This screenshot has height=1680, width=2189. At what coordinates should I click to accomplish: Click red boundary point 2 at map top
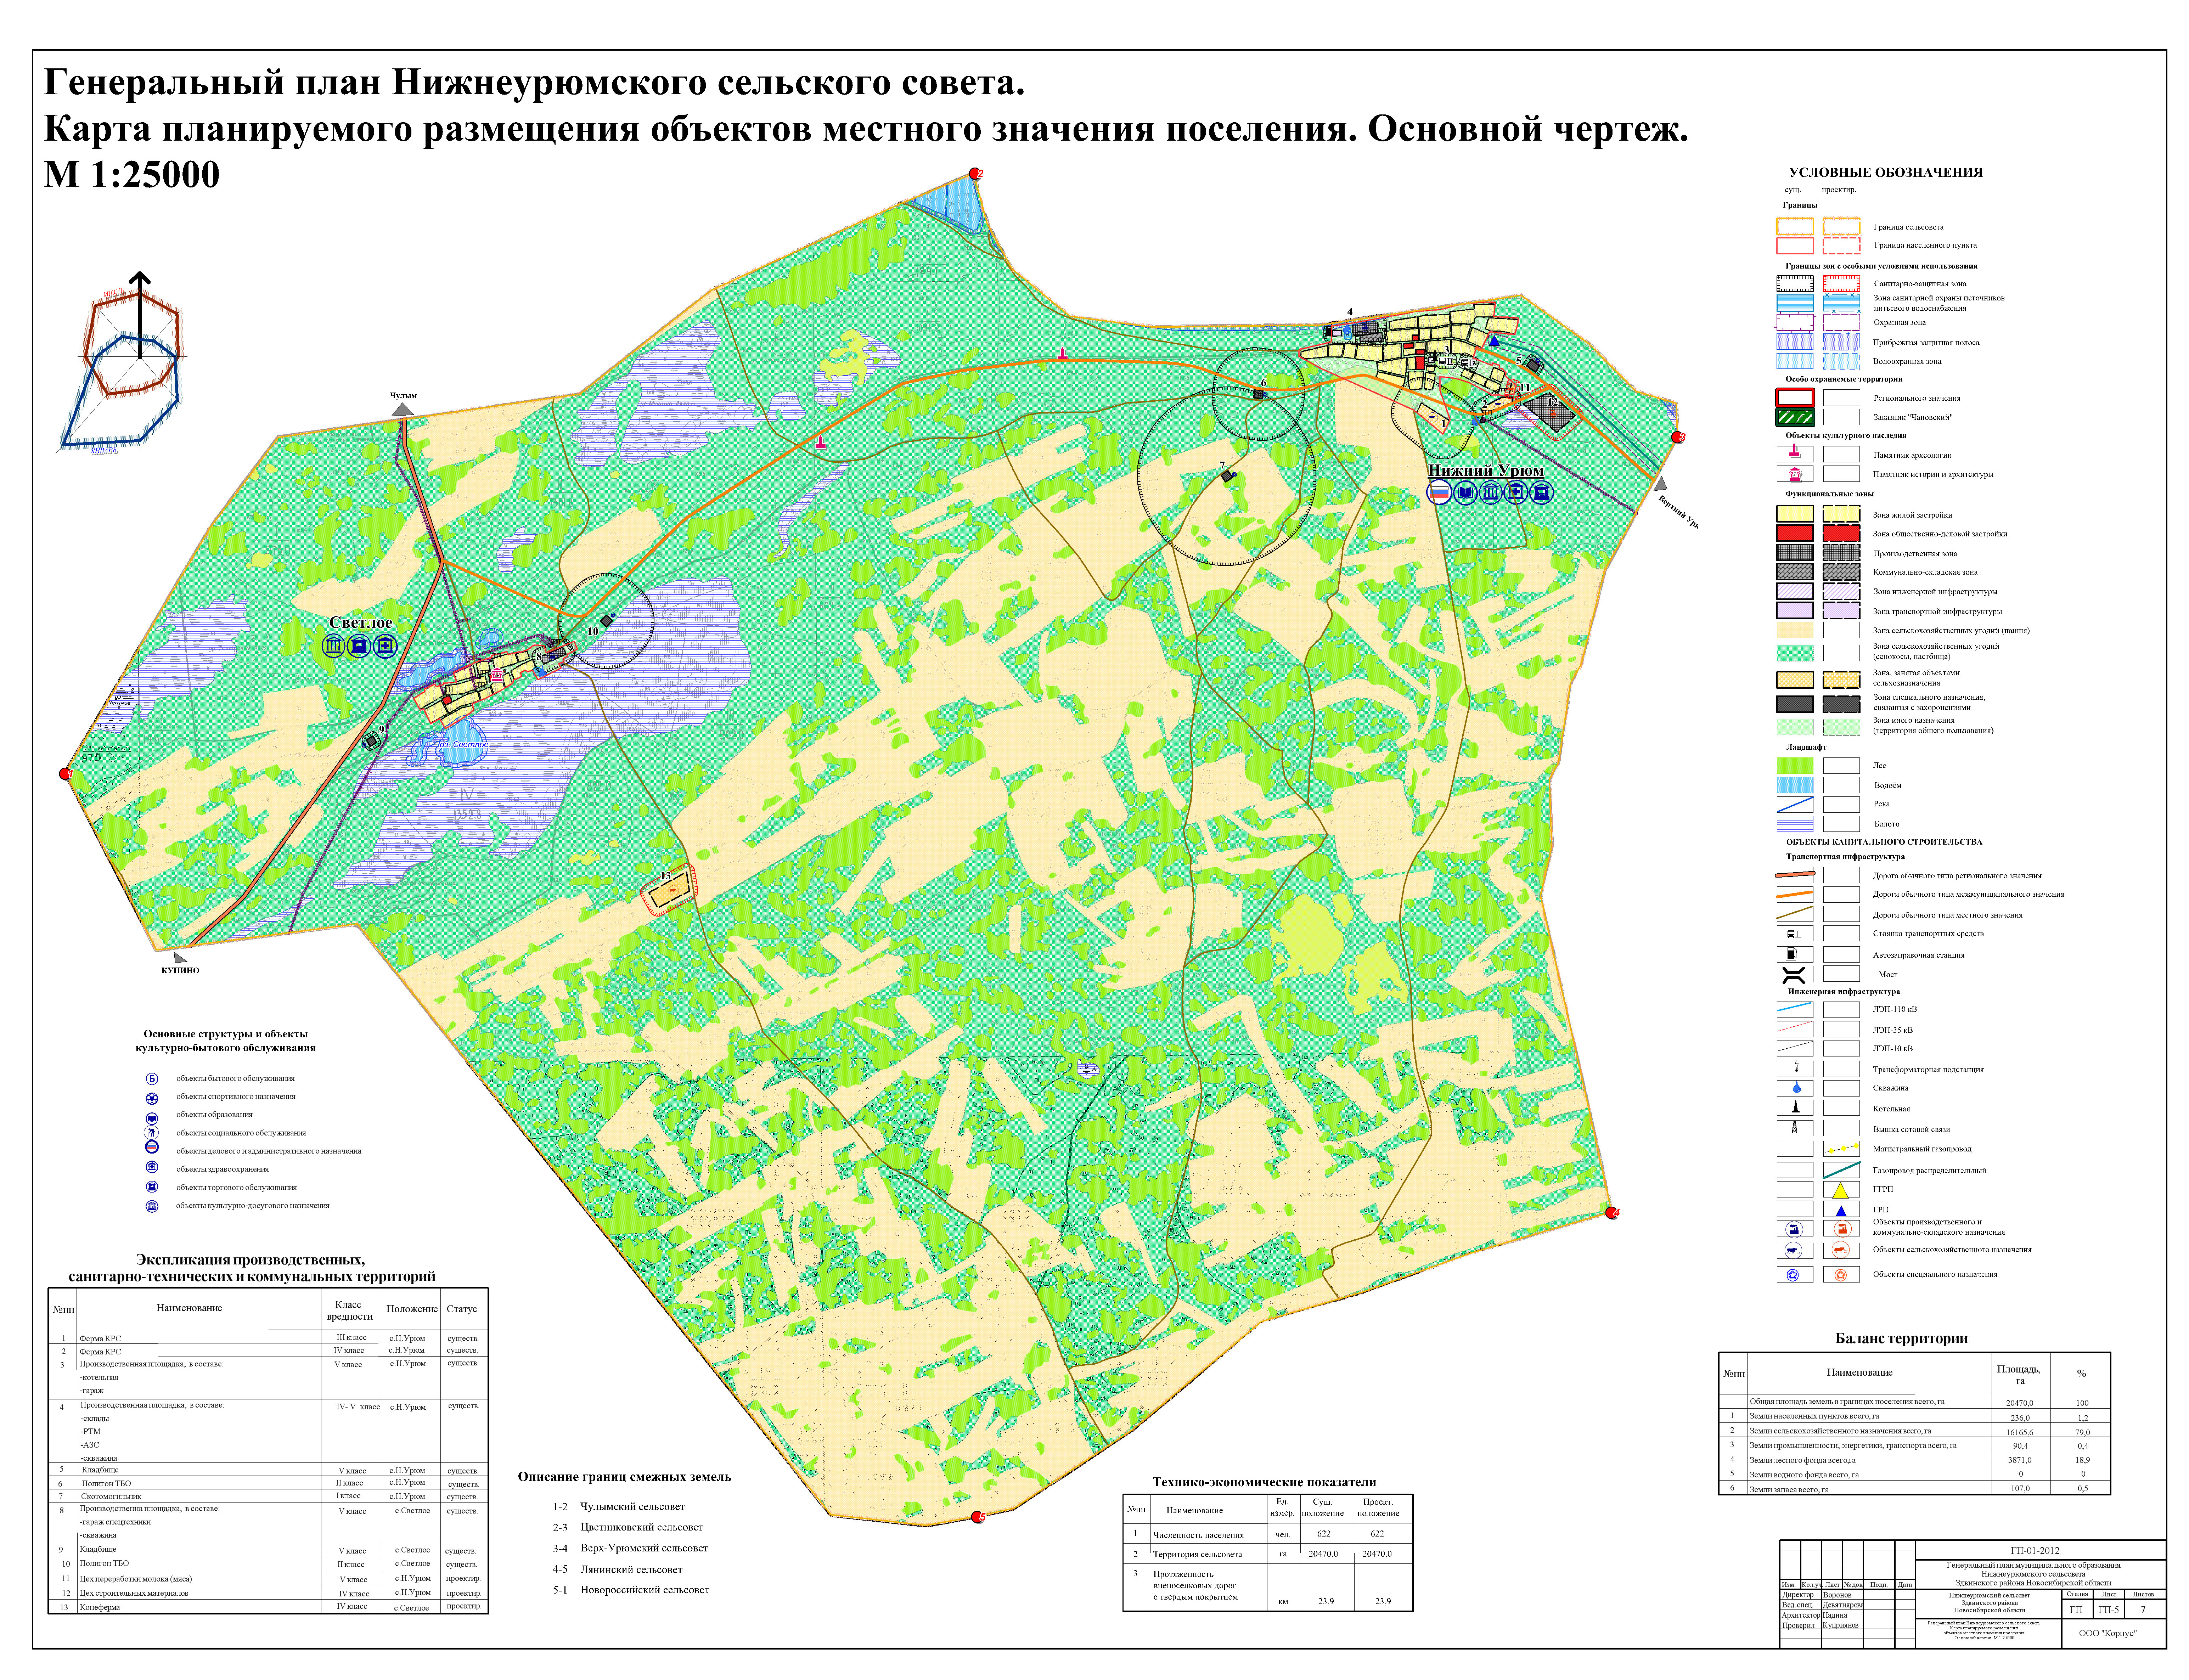975,174
